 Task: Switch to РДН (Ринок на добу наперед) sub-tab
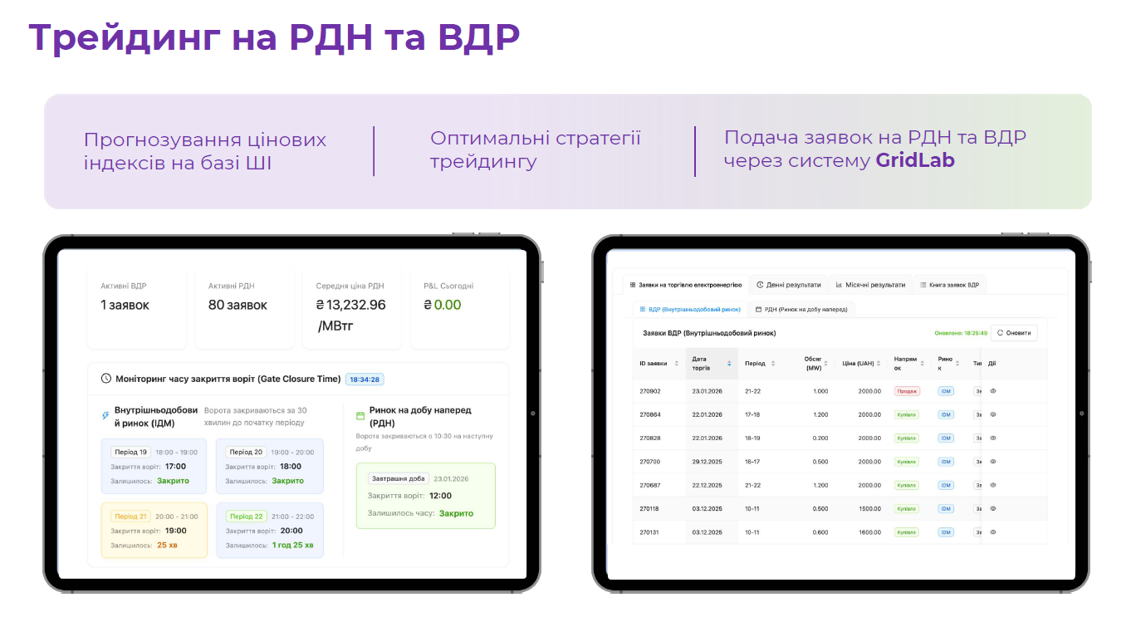(801, 309)
